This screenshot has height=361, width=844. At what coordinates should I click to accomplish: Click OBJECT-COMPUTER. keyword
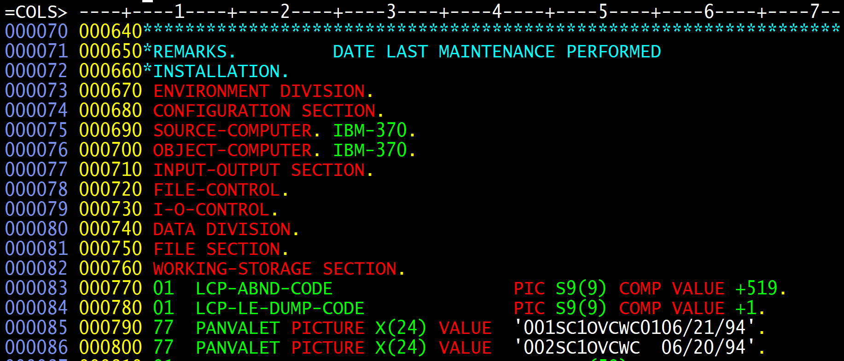coord(237,150)
